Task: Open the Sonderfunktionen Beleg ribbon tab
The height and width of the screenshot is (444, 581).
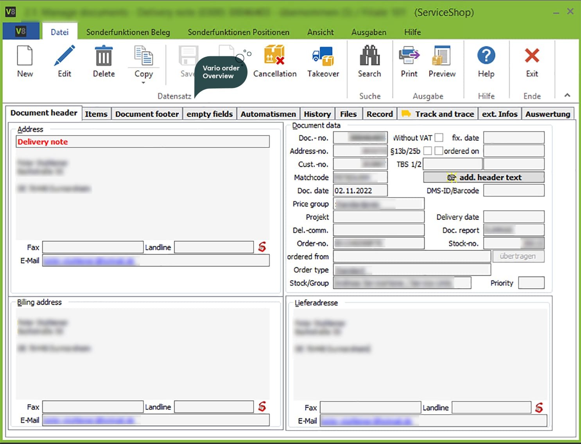Action: (128, 32)
